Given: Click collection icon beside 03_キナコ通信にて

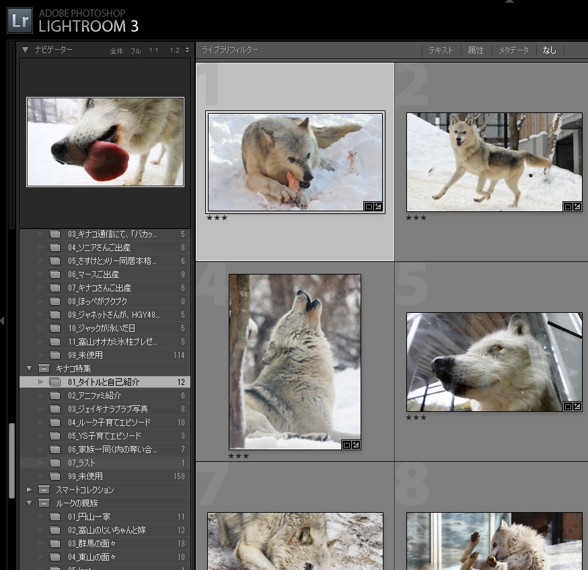Looking at the screenshot, I should 55,234.
